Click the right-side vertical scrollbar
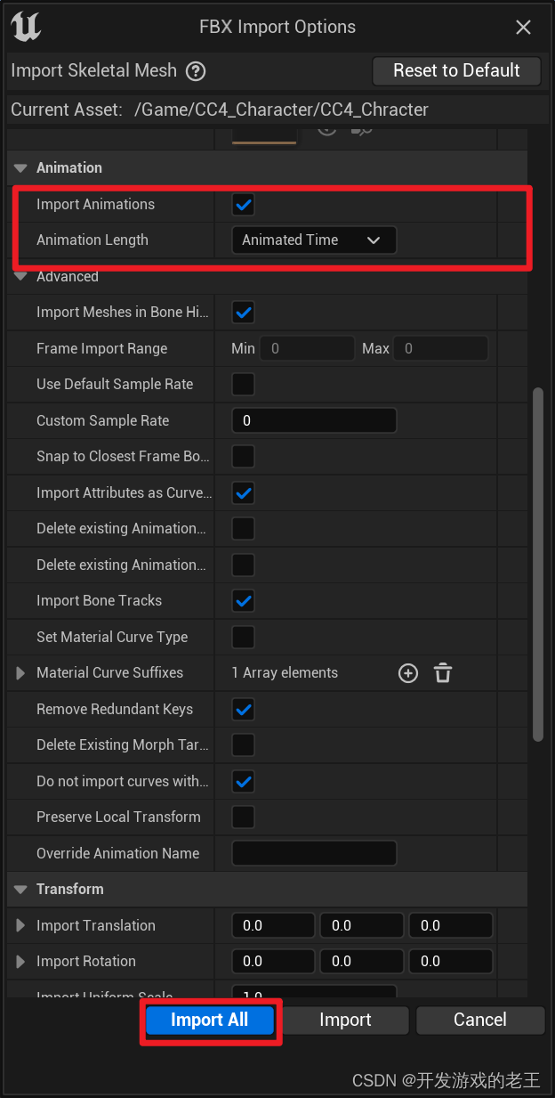Viewport: 555px width, 1098px height. tap(540, 561)
